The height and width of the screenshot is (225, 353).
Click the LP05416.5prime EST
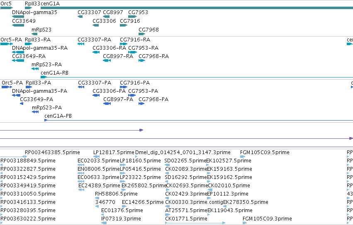pos(123,173)
